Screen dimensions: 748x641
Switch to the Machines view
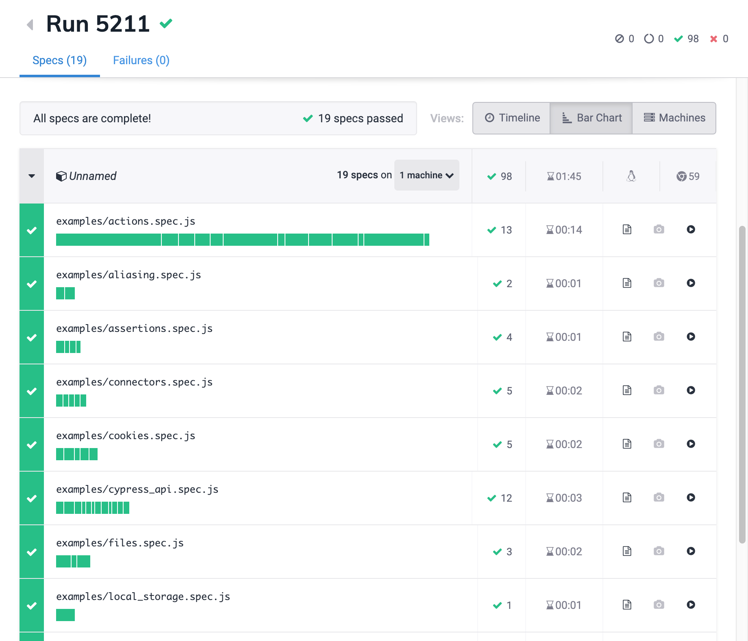pyautogui.click(x=674, y=118)
